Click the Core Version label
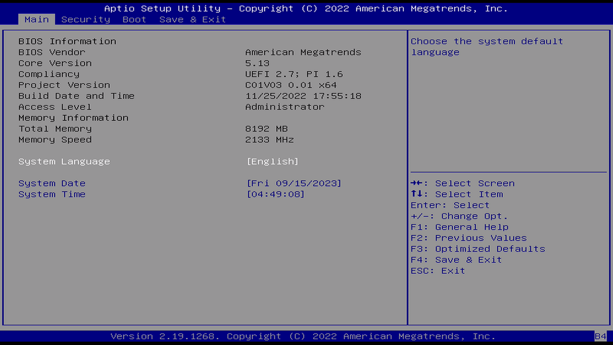The height and width of the screenshot is (345, 613). 55,63
